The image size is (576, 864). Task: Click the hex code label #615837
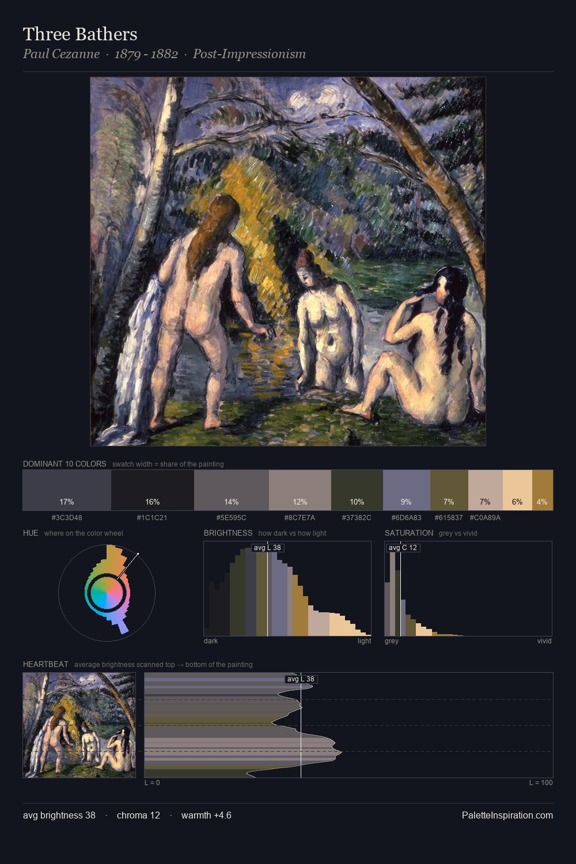click(x=449, y=517)
